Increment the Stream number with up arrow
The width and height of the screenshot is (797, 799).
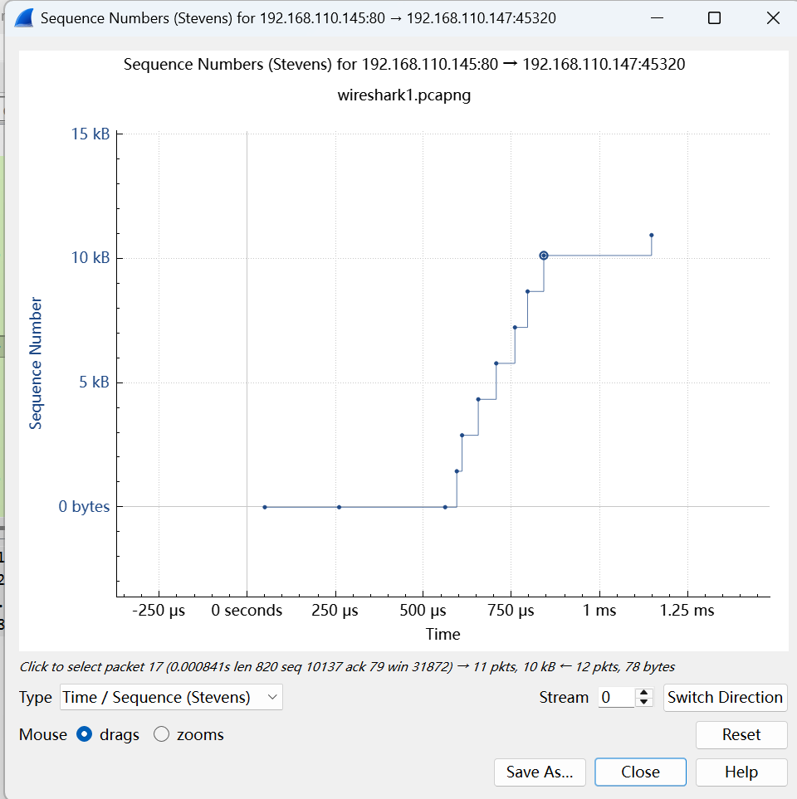point(644,692)
